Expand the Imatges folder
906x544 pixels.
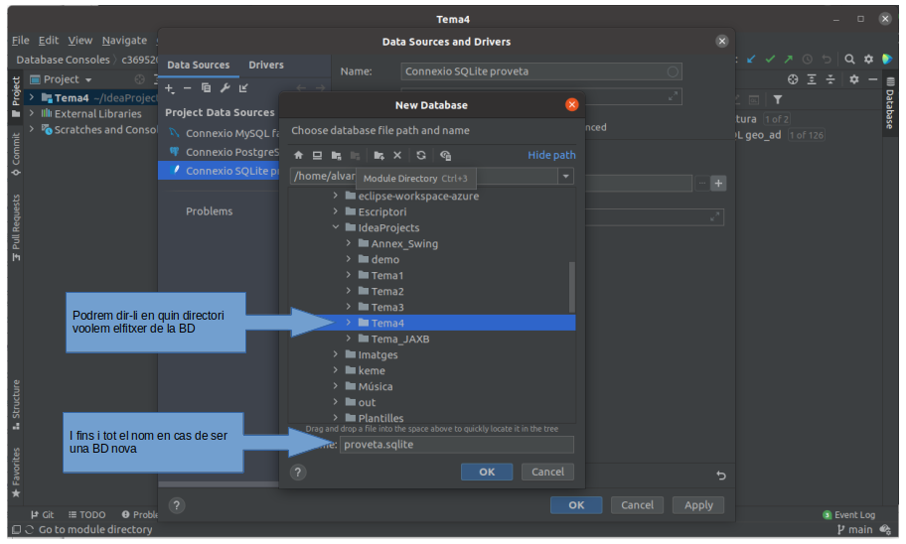pos(335,354)
